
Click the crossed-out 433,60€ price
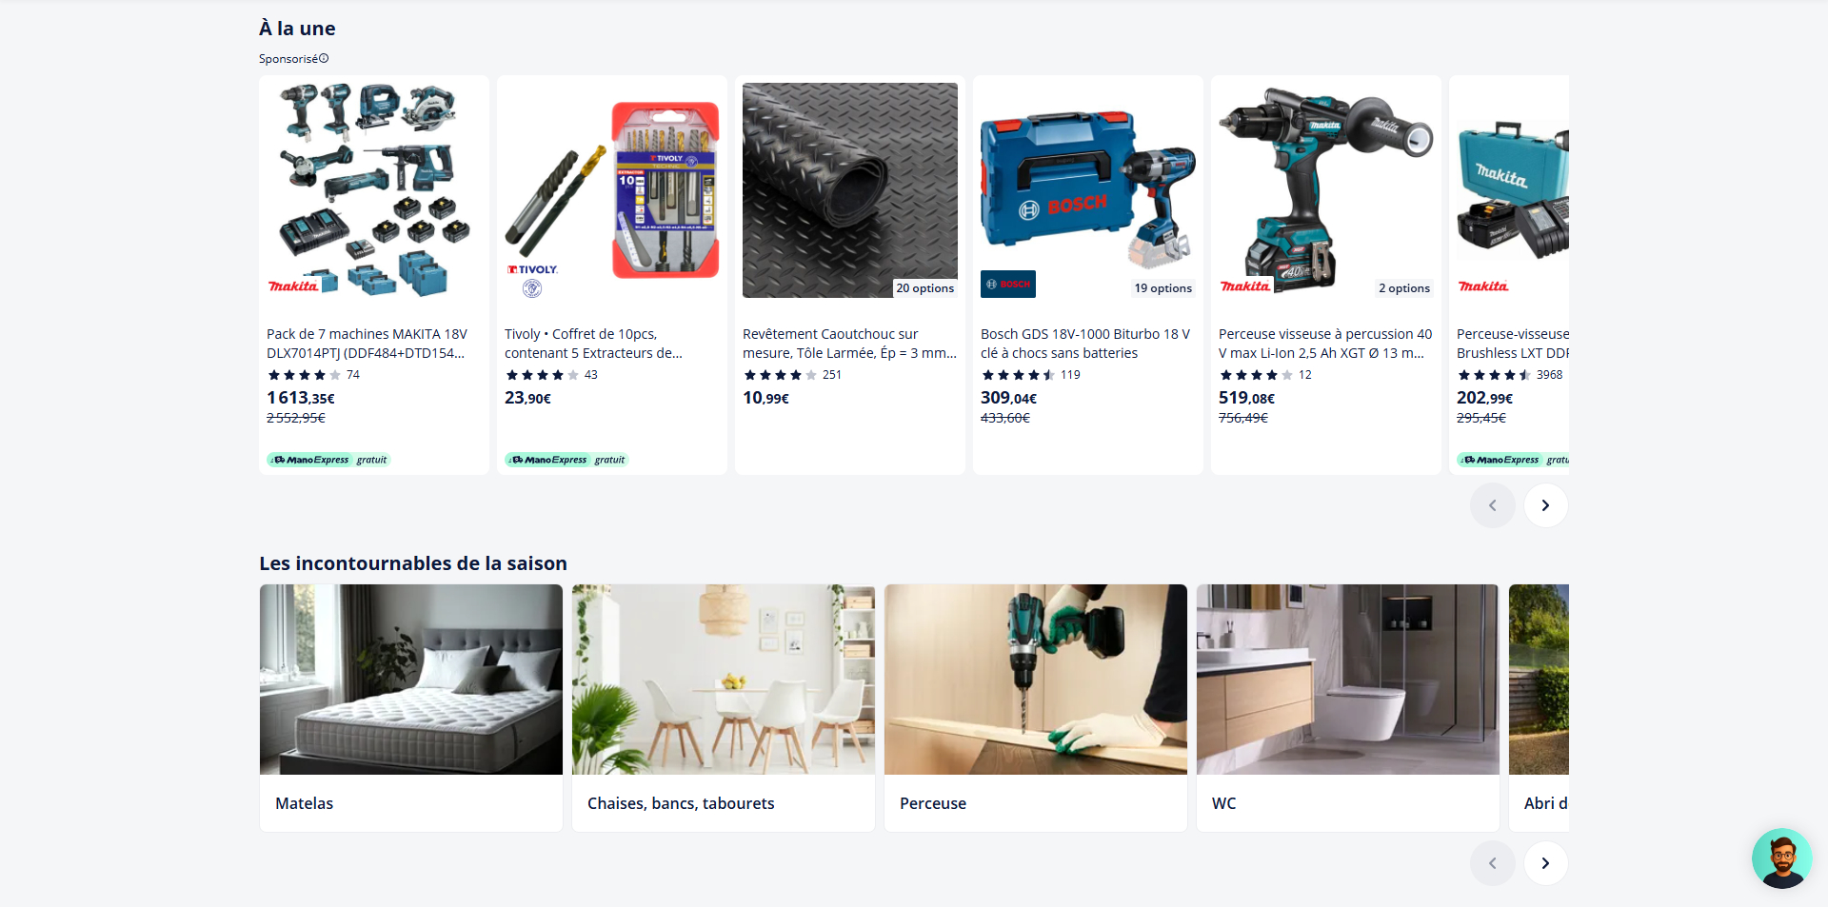tap(1005, 418)
